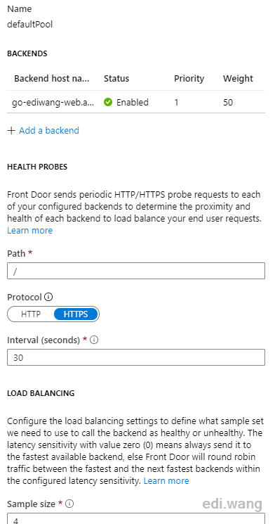
Task: Add a backend to the pool
Action: [49, 130]
